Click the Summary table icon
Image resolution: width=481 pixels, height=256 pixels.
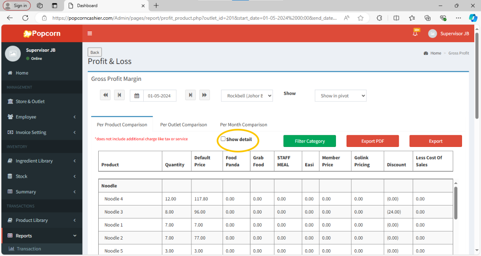pyautogui.click(x=10, y=192)
